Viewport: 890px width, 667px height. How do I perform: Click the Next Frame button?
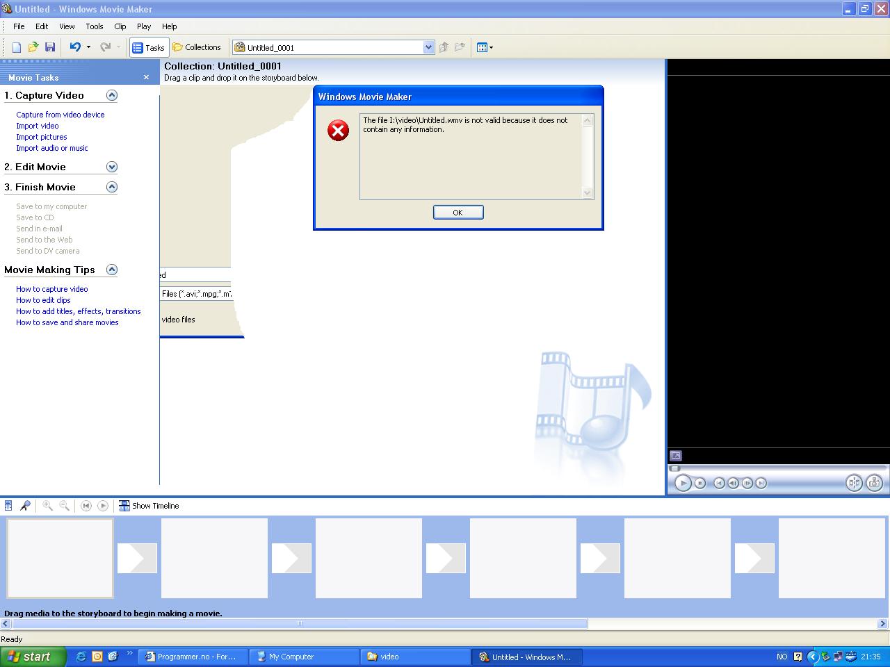[747, 483]
